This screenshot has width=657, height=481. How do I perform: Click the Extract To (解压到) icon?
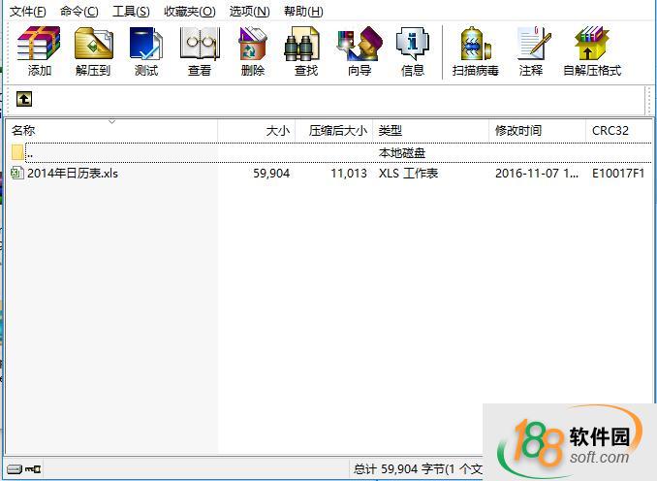pos(93,50)
